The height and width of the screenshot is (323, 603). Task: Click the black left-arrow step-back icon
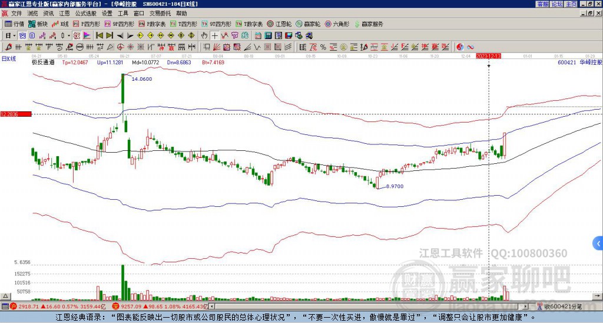[x=120, y=36]
